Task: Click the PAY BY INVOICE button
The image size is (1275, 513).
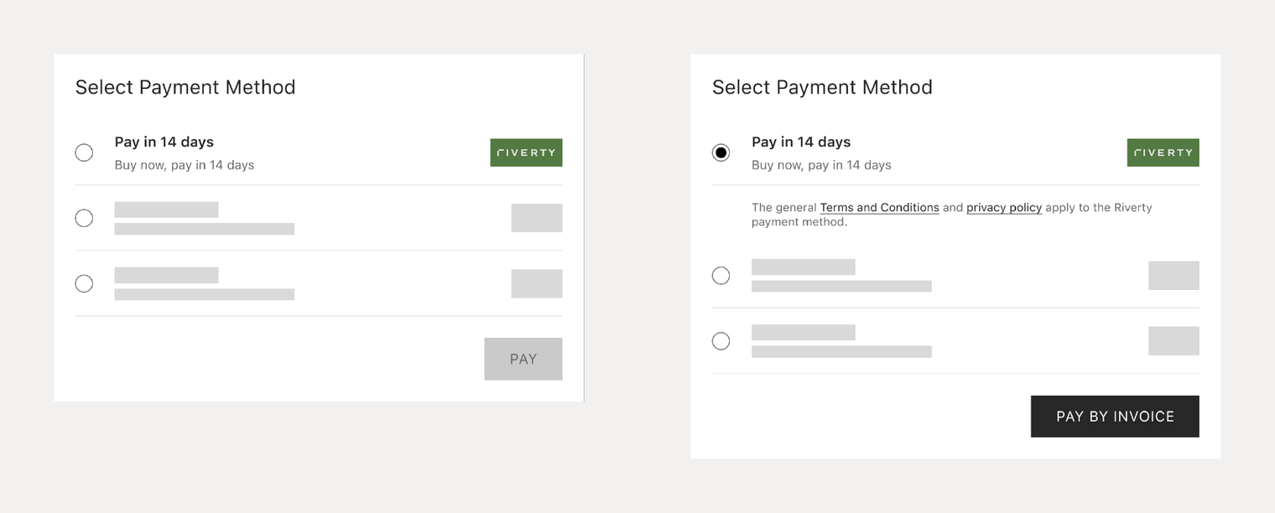Action: click(x=1115, y=416)
